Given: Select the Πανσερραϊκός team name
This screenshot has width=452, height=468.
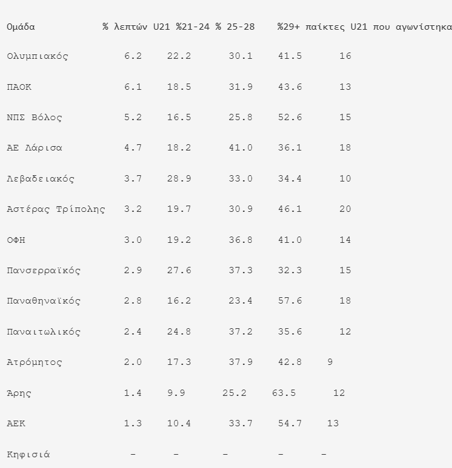Looking at the screenshot, I should click(44, 271).
